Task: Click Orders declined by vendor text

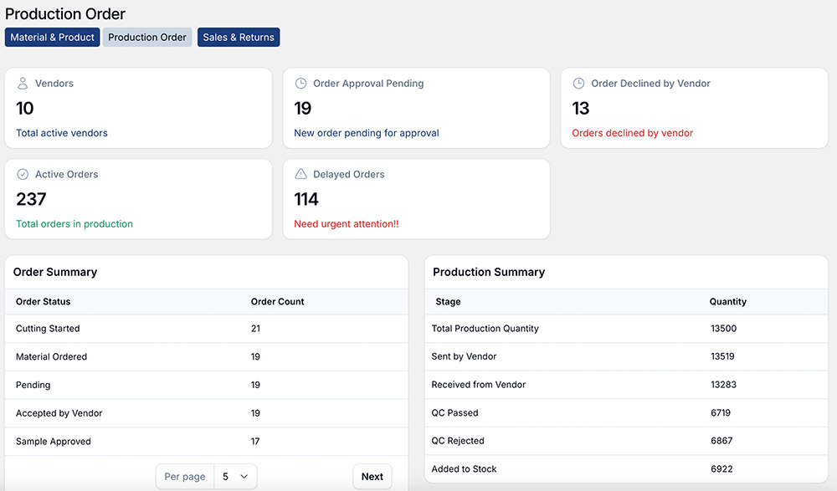Action: (x=632, y=133)
